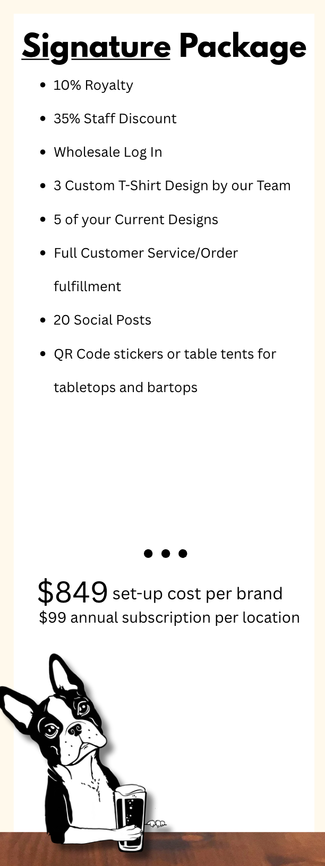
Task: Click the dog's paw resting on the bar
Action: (156, 824)
